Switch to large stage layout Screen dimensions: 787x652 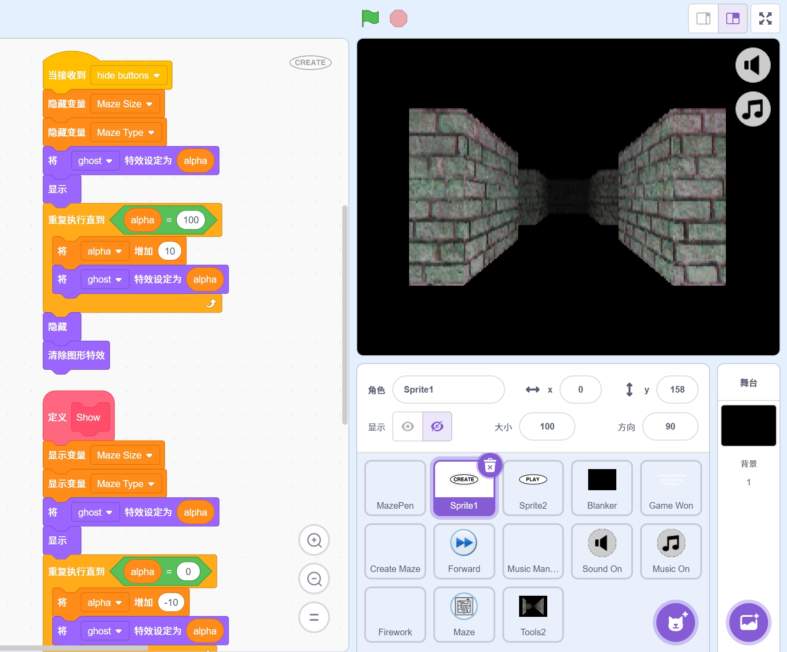[x=732, y=18]
